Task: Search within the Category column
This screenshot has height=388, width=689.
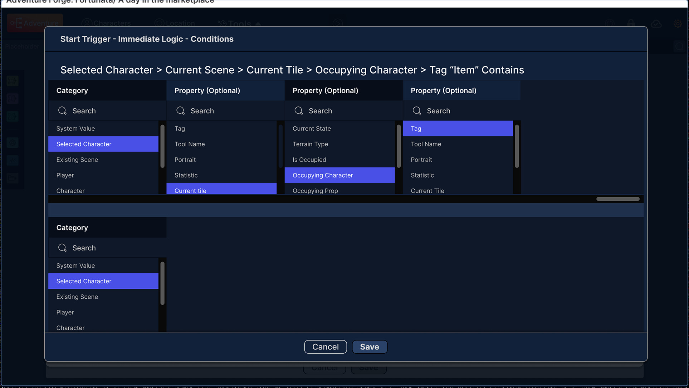Action: 107,111
